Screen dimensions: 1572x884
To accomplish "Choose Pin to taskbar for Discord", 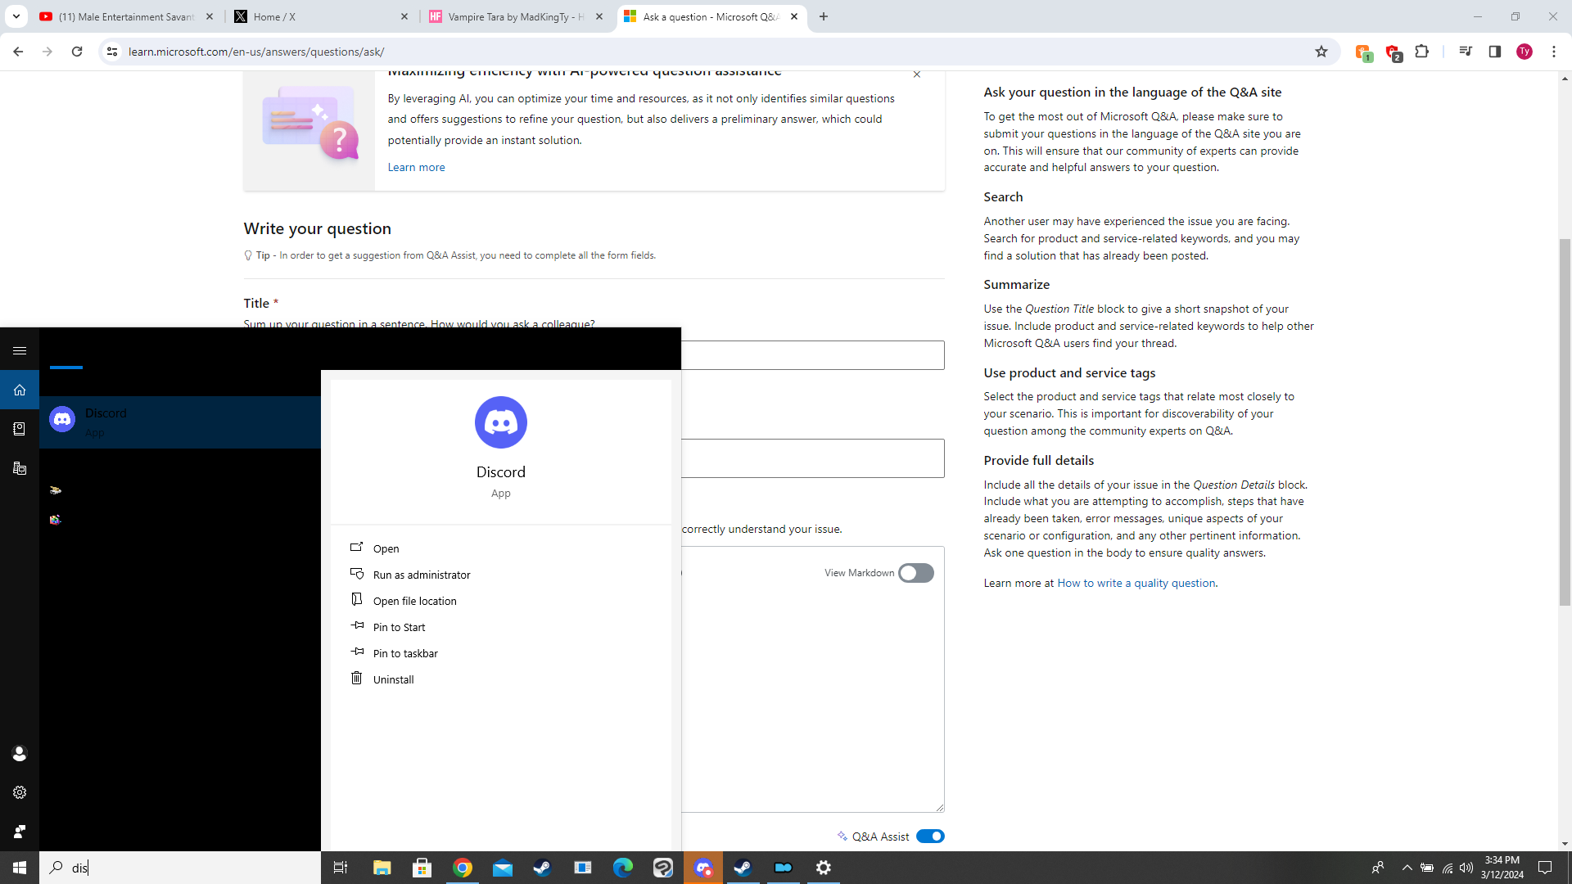I will click(405, 653).
